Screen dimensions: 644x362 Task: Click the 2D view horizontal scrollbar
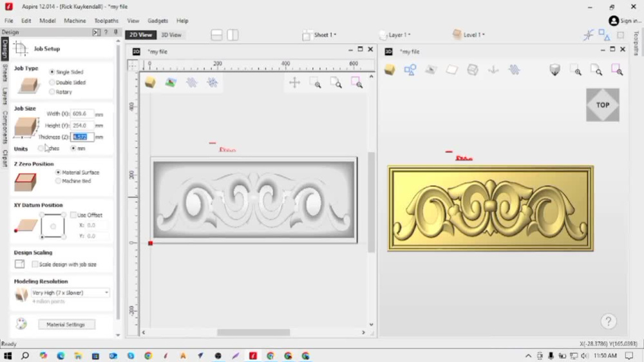coord(253,332)
